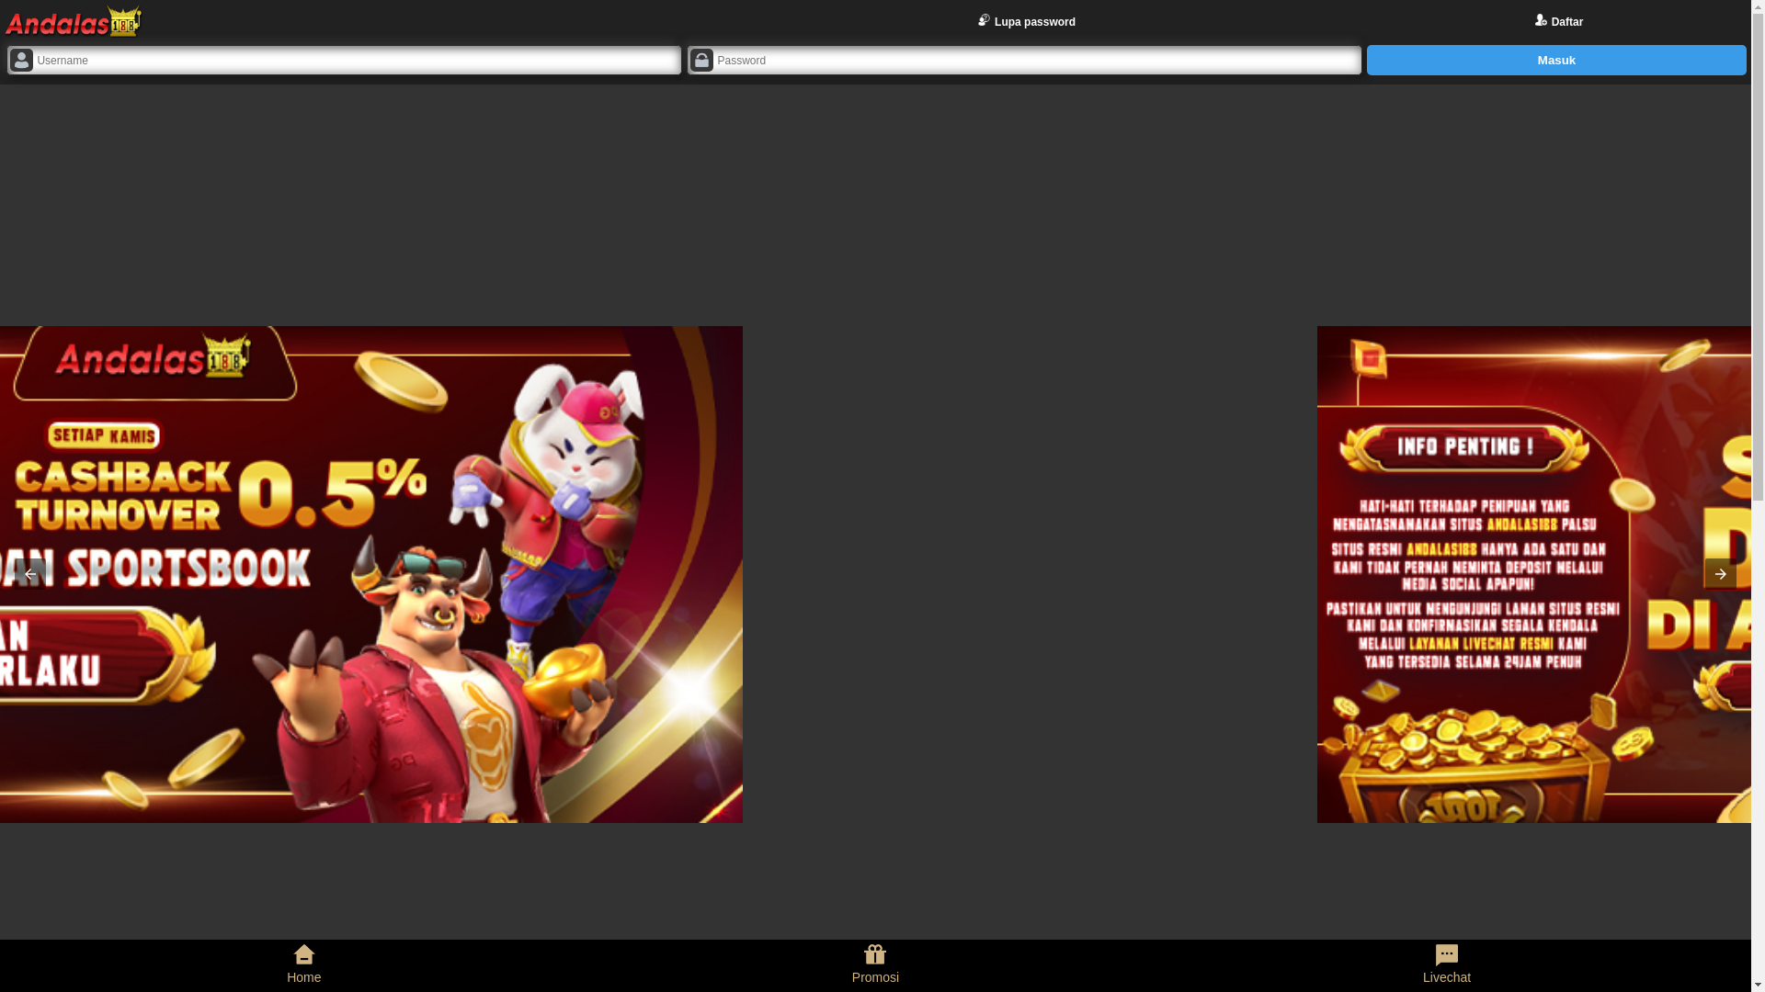Image resolution: width=1765 pixels, height=992 pixels.
Task: Click the Andalas188 logo in header
Action: click(74, 21)
